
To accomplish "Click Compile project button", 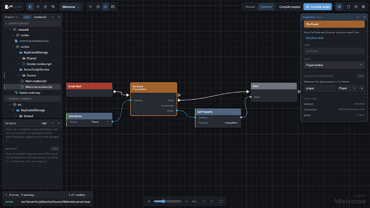I will click(290, 7).
